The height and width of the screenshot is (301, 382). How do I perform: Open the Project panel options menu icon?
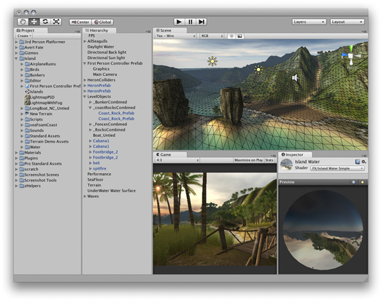point(78,31)
